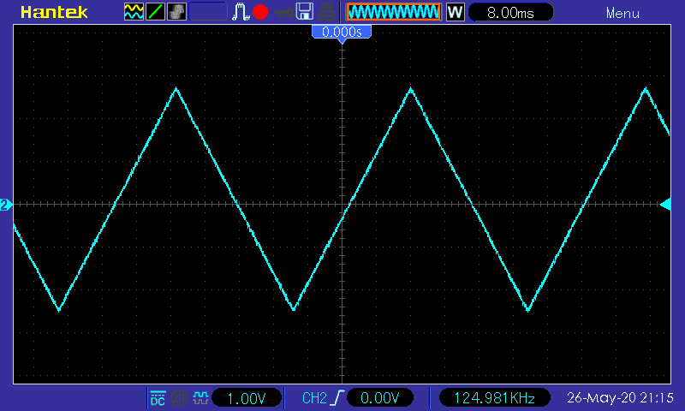The width and height of the screenshot is (685, 411).
Task: Click the 20 bandwidth limit icon
Action: [179, 398]
